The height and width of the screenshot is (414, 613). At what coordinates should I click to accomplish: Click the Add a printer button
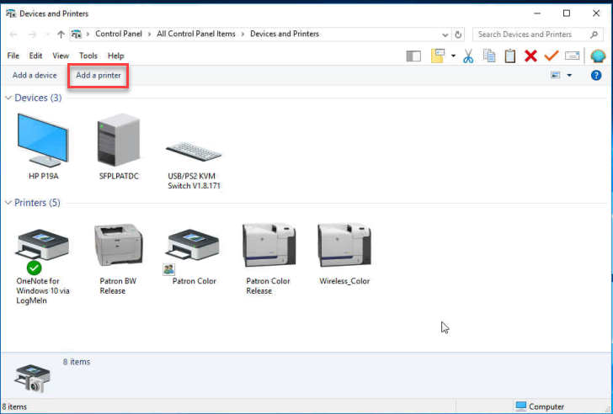[x=99, y=76]
